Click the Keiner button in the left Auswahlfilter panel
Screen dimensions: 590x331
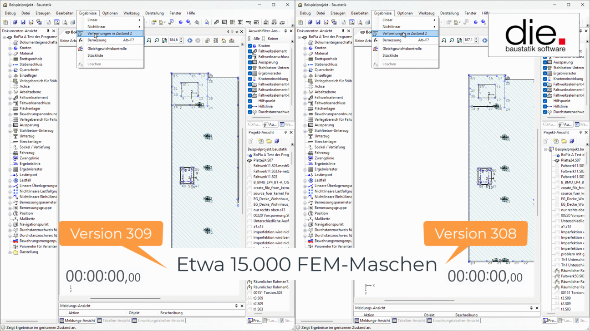coord(273,39)
